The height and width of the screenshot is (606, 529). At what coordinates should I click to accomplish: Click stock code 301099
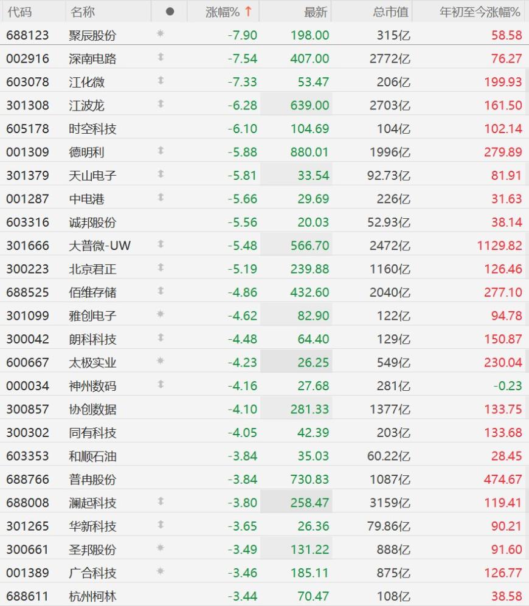coord(27,315)
